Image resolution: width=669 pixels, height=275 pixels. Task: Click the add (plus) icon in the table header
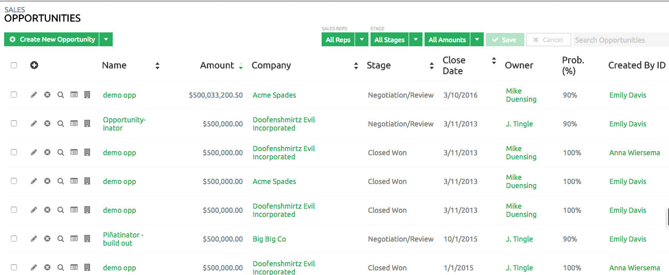(x=34, y=65)
